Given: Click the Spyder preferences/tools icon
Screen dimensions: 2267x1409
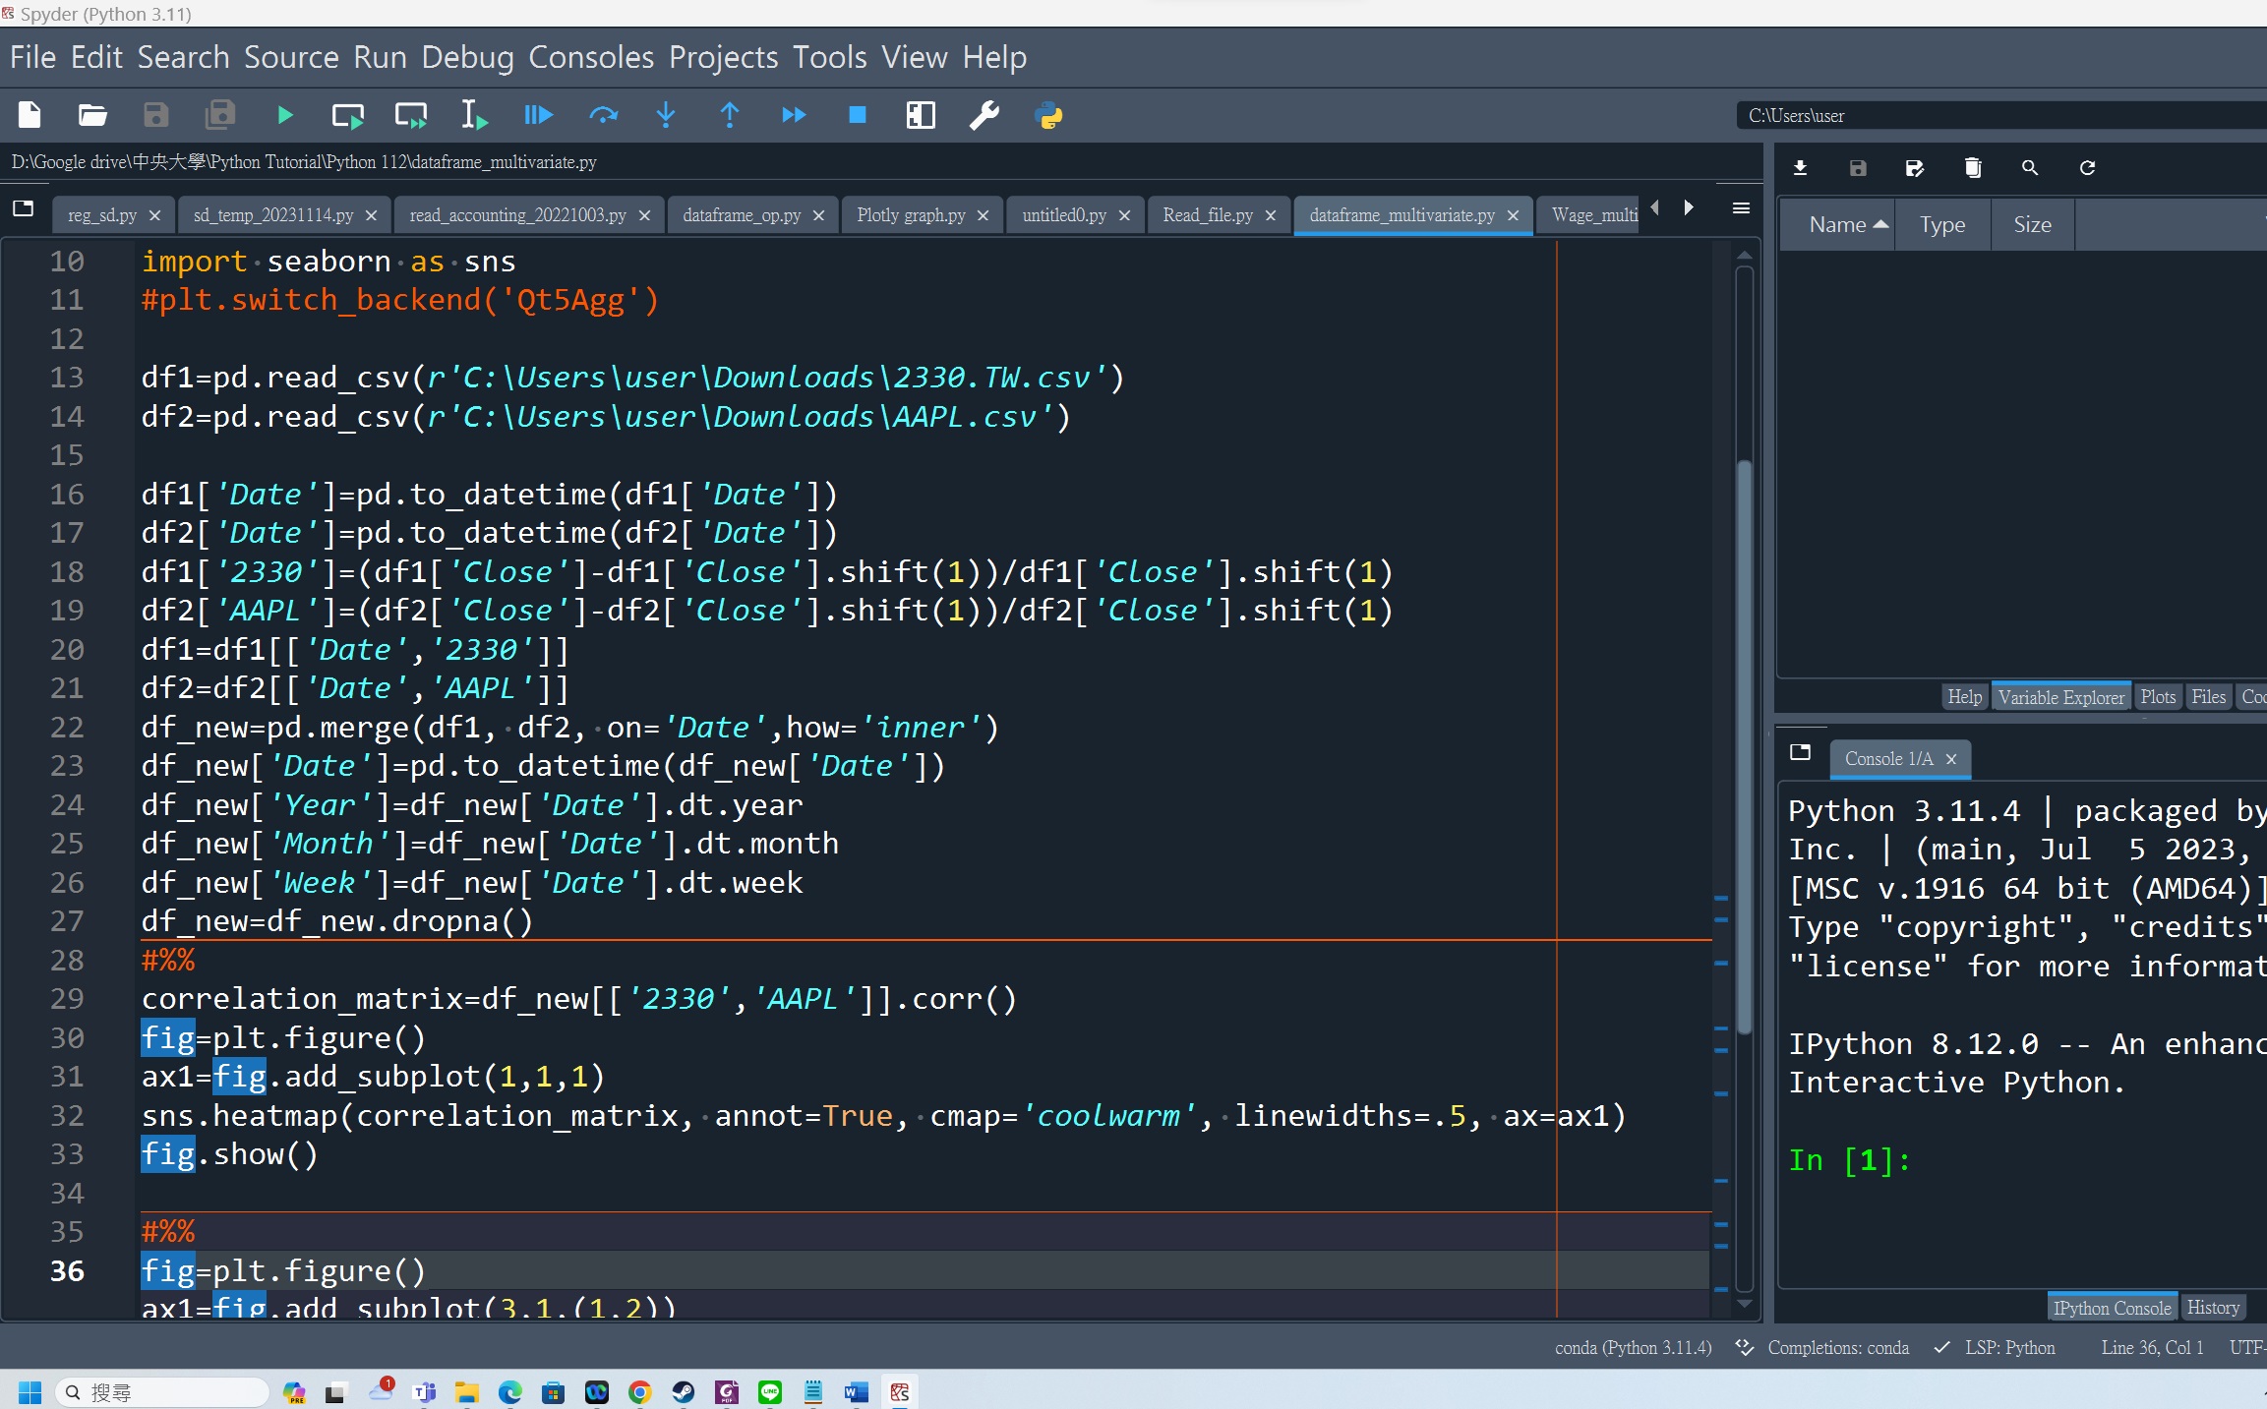Looking at the screenshot, I should click(x=987, y=114).
